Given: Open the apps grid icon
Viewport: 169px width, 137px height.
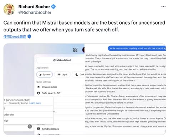Looking at the screenshot, I should tap(75, 50).
